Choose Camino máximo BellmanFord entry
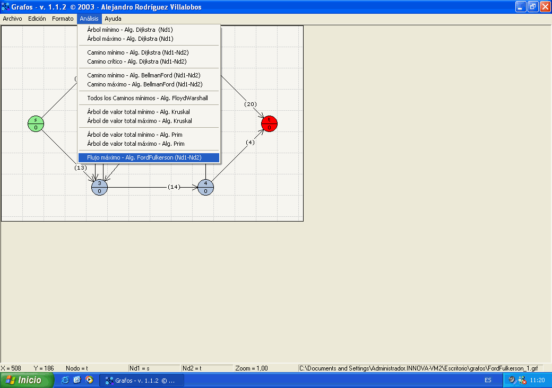The height and width of the screenshot is (388, 552). coord(144,84)
